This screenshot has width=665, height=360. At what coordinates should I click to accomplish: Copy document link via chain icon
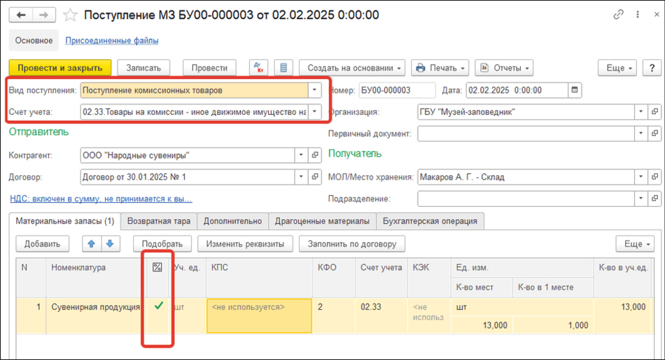tap(618, 15)
